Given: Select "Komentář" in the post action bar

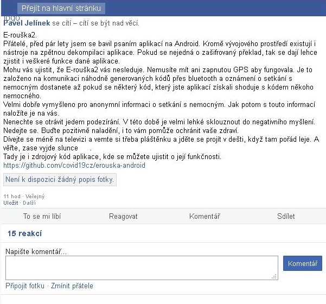Looking at the screenshot, I should [204, 216].
